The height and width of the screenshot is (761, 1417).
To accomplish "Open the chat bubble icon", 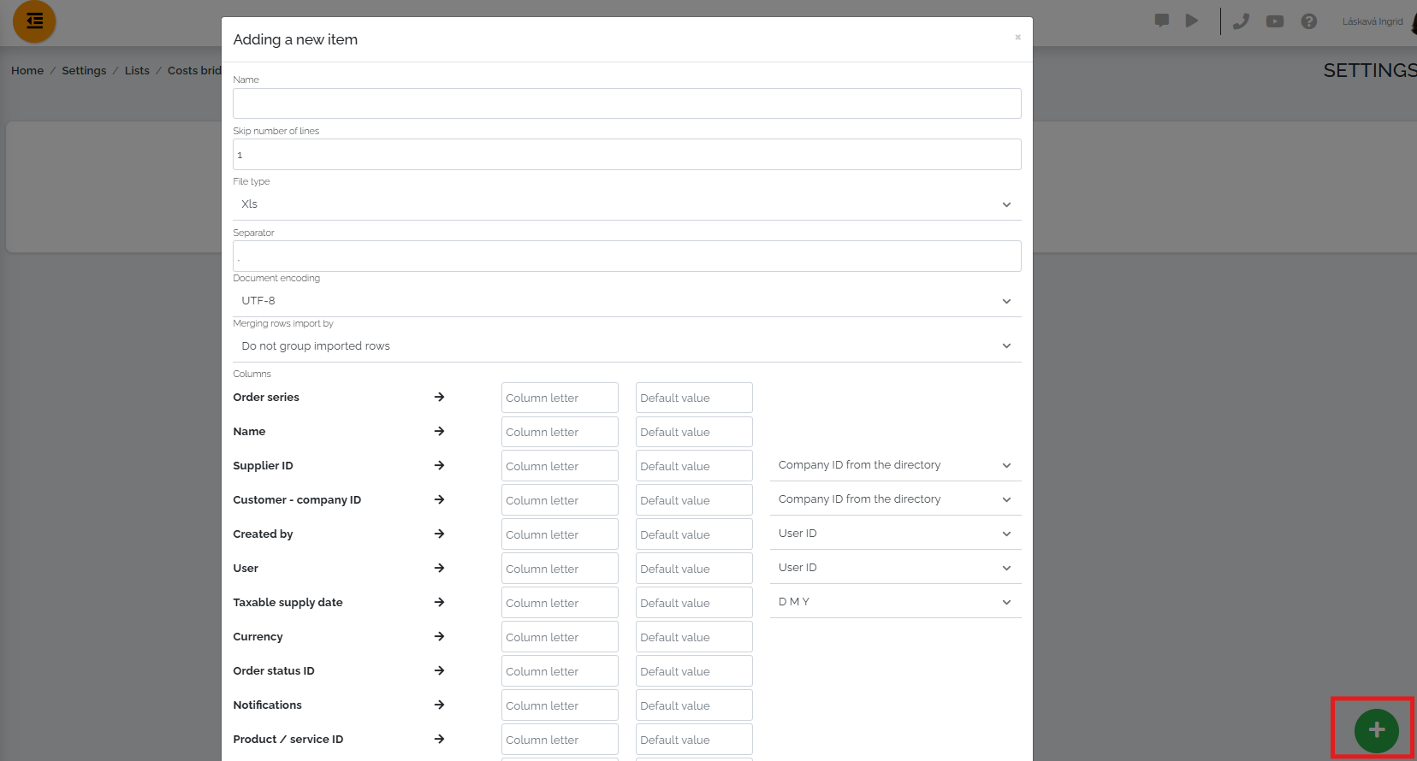I will tap(1162, 21).
